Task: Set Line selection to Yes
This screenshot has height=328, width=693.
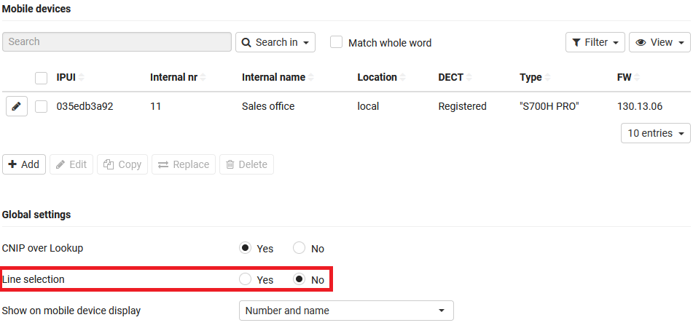Action: (x=246, y=279)
